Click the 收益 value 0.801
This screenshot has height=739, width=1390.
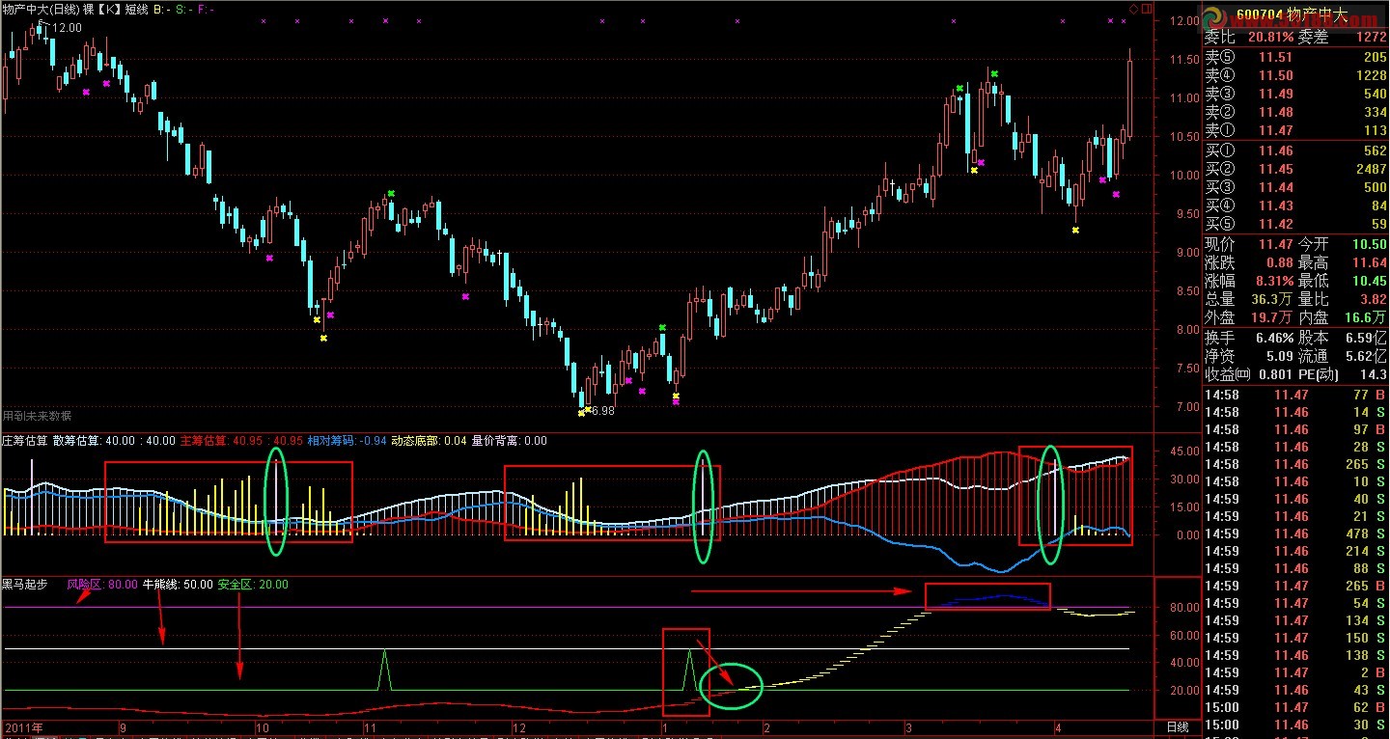click(1275, 374)
